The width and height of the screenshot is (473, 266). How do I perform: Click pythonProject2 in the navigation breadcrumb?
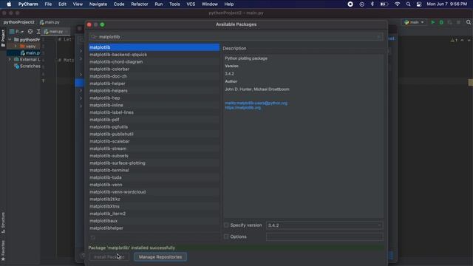[18, 22]
